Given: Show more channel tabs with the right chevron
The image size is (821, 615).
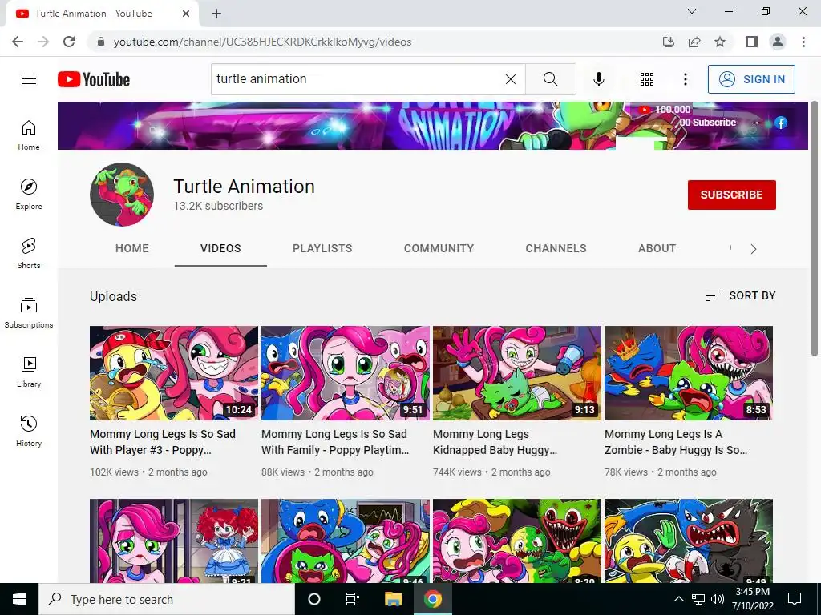Looking at the screenshot, I should coord(754,249).
